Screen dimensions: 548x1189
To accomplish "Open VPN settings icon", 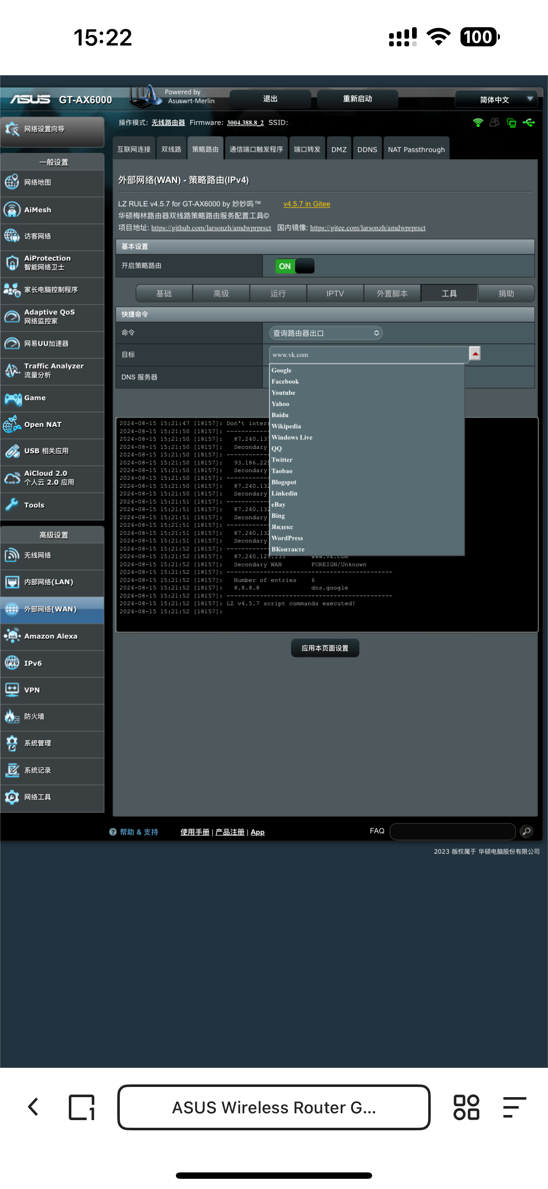I will point(12,690).
